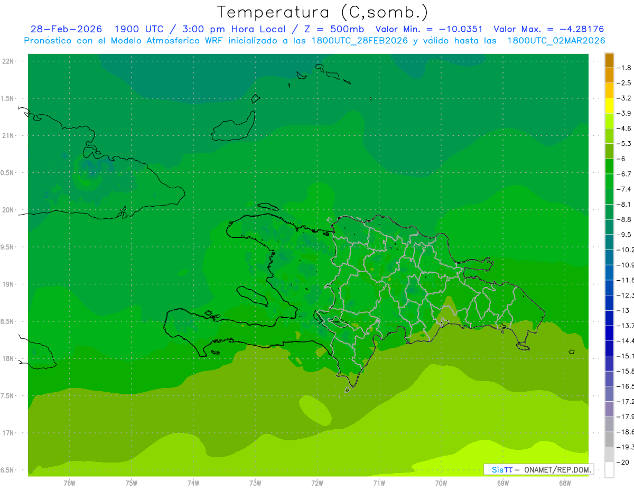Viewport: 634px width, 490px height.
Task: Click the "-4.6" colorbar label
Action: click(x=624, y=128)
